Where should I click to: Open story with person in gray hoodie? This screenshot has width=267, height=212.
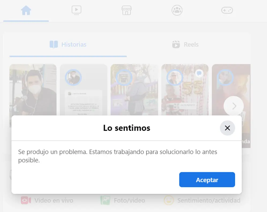[x=134, y=90]
